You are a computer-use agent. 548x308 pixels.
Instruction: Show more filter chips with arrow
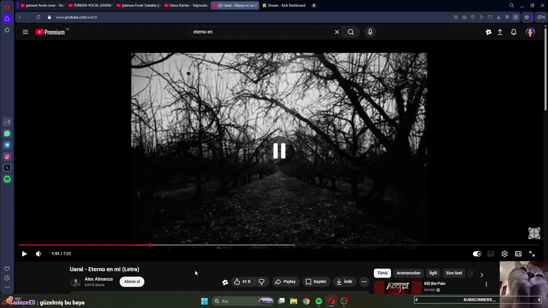click(x=482, y=275)
